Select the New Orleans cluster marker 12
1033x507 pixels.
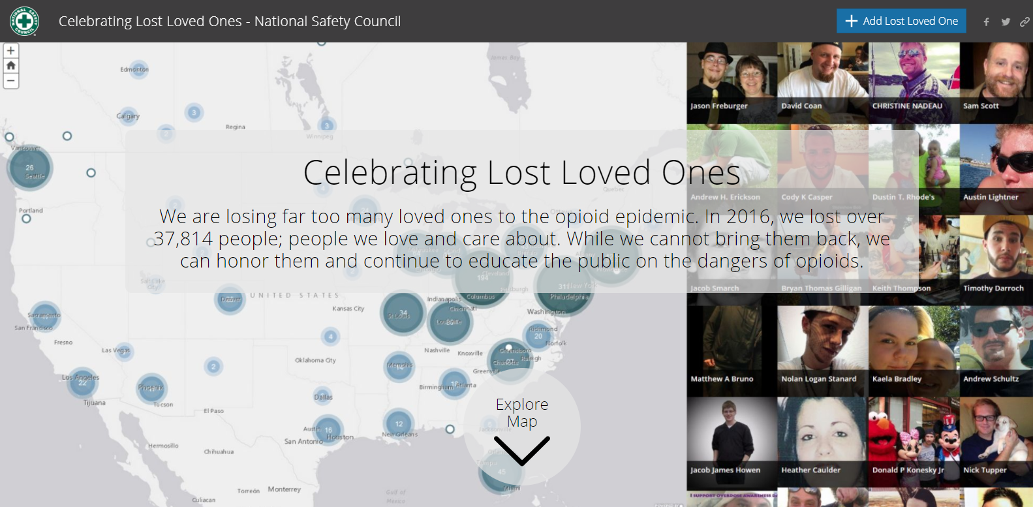click(399, 424)
